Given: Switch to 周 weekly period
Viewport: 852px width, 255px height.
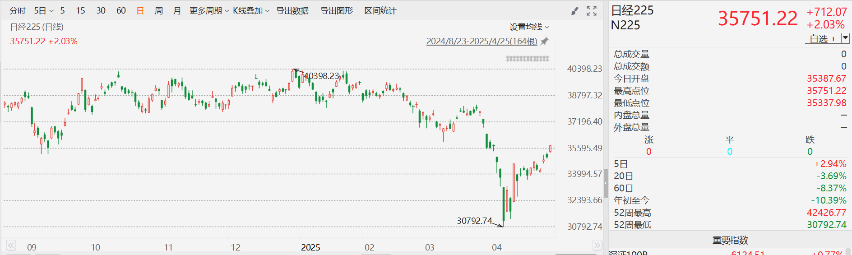Looking at the screenshot, I should pyautogui.click(x=158, y=10).
